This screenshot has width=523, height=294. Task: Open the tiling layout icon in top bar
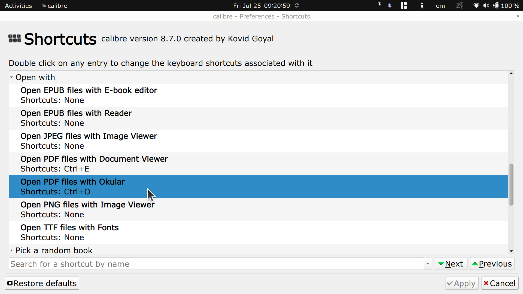(x=404, y=5)
